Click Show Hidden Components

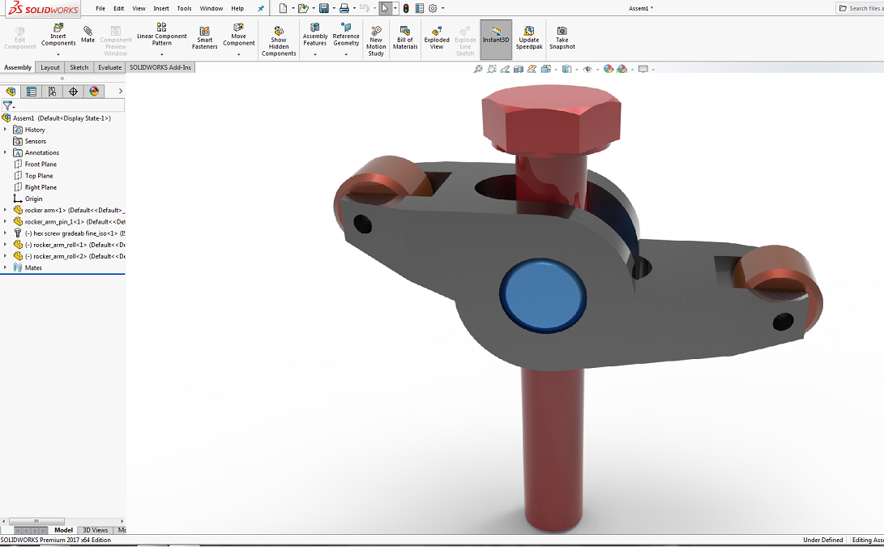pyautogui.click(x=279, y=41)
